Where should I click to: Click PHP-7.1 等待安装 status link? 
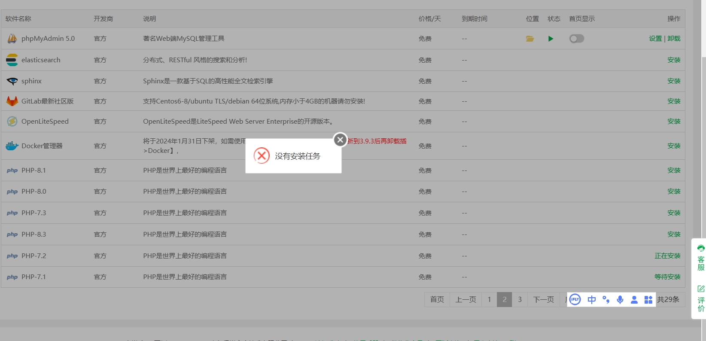pos(667,277)
